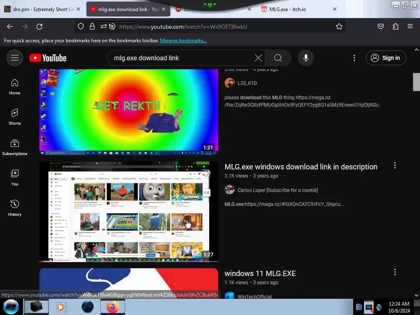Open the GET REKT video thumbnail

tap(128, 112)
